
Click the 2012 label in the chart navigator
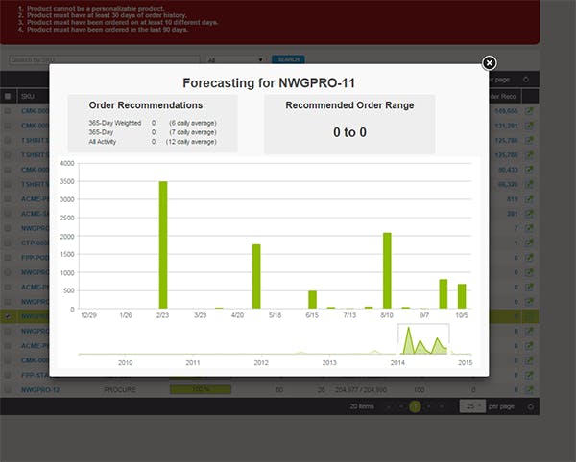click(261, 363)
